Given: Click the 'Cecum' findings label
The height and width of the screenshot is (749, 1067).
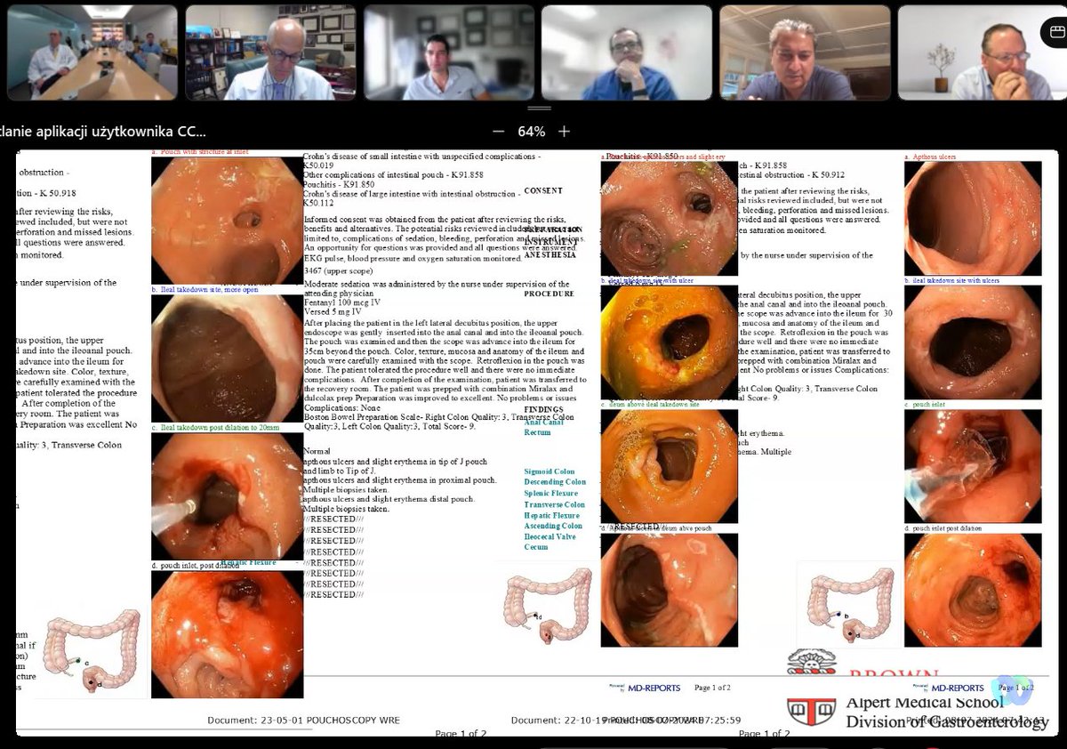Looking at the screenshot, I should [x=536, y=547].
